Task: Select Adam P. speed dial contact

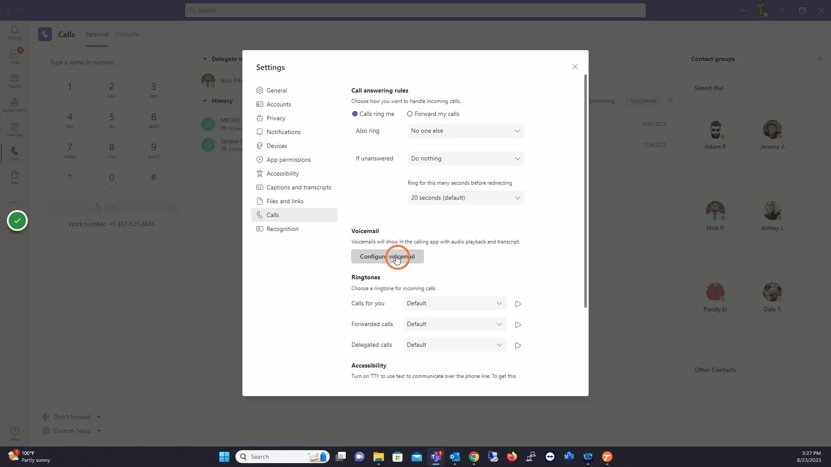Action: [x=715, y=135]
